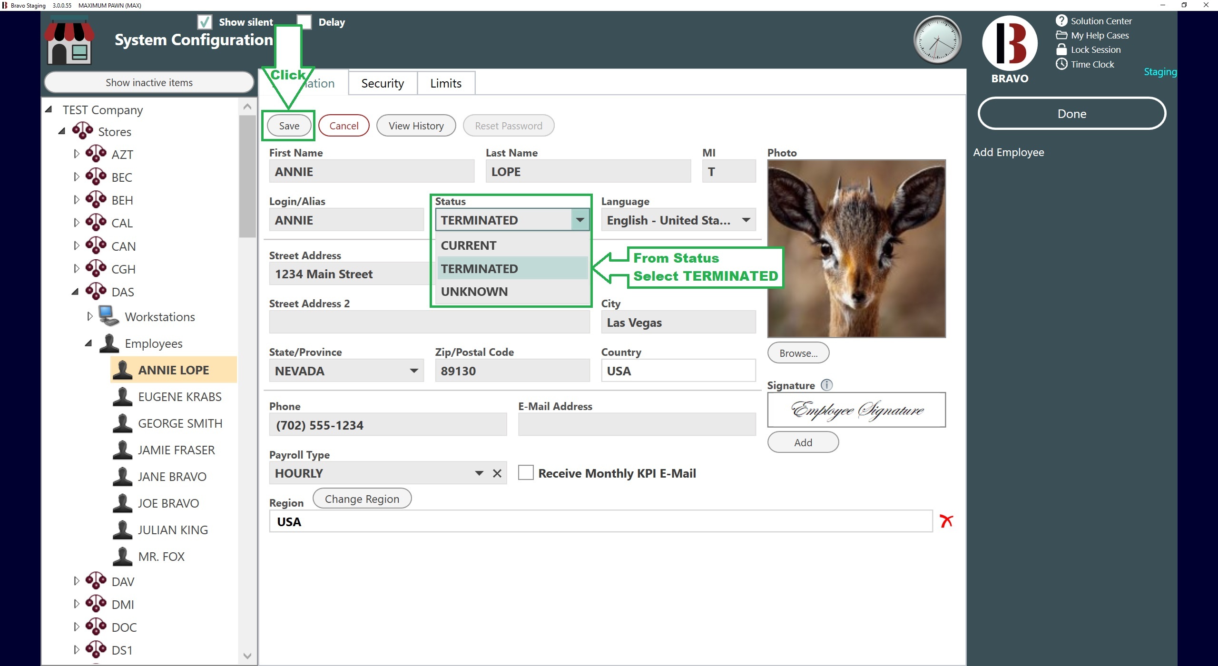Click the Done button
The width and height of the screenshot is (1218, 666).
point(1071,113)
